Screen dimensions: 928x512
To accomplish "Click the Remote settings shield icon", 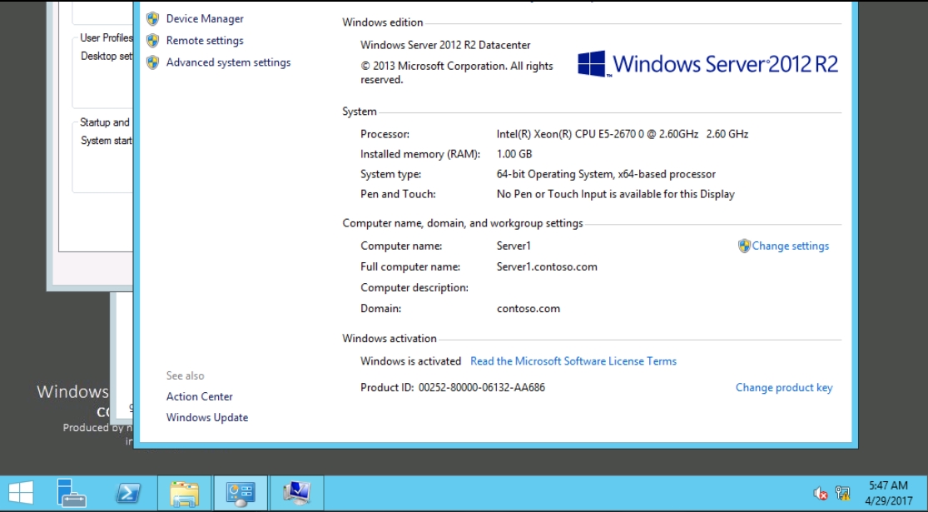I will pyautogui.click(x=152, y=41).
